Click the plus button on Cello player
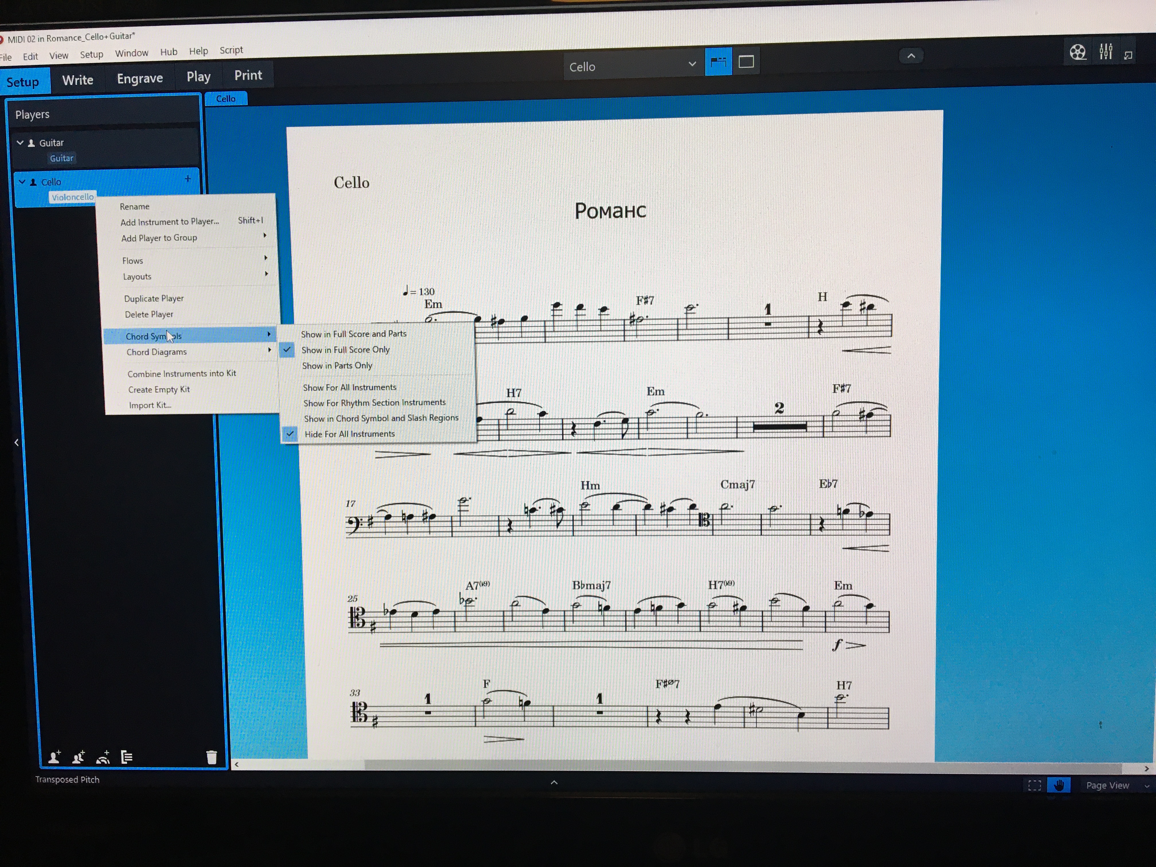This screenshot has height=867, width=1156. [x=188, y=179]
